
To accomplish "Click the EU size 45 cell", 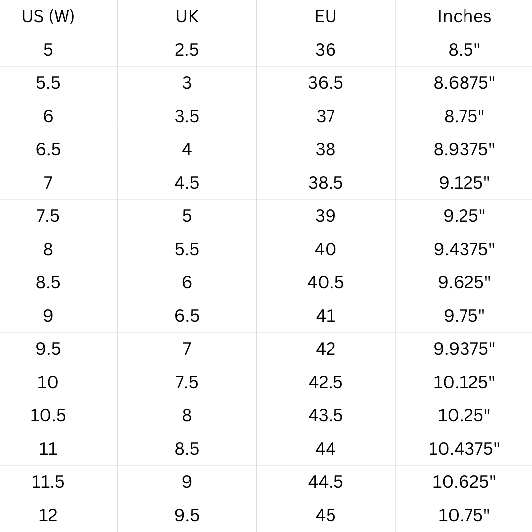I will pyautogui.click(x=326, y=515).
